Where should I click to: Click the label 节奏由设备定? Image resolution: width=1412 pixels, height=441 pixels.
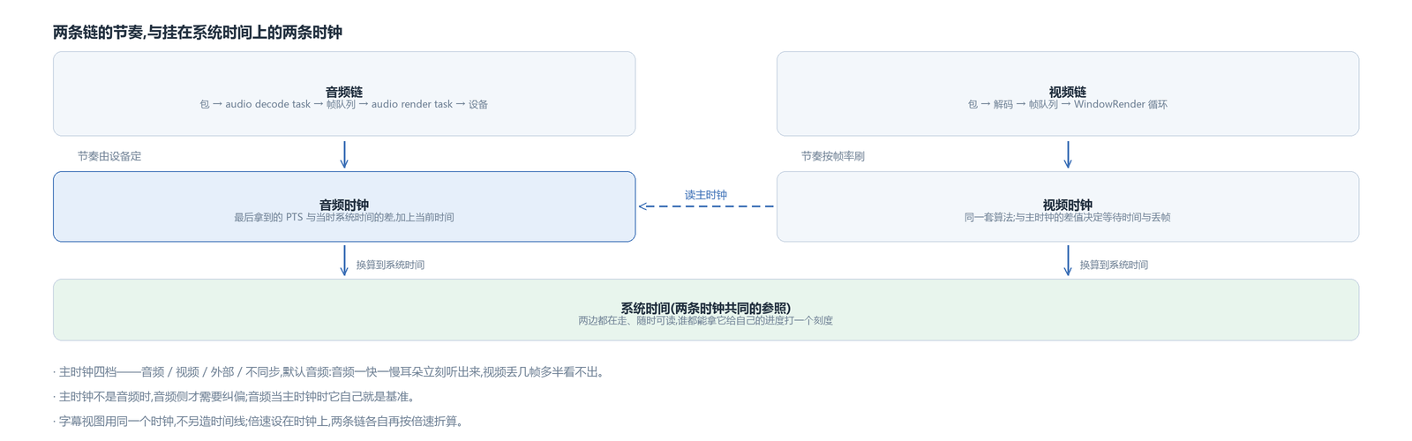[109, 156]
